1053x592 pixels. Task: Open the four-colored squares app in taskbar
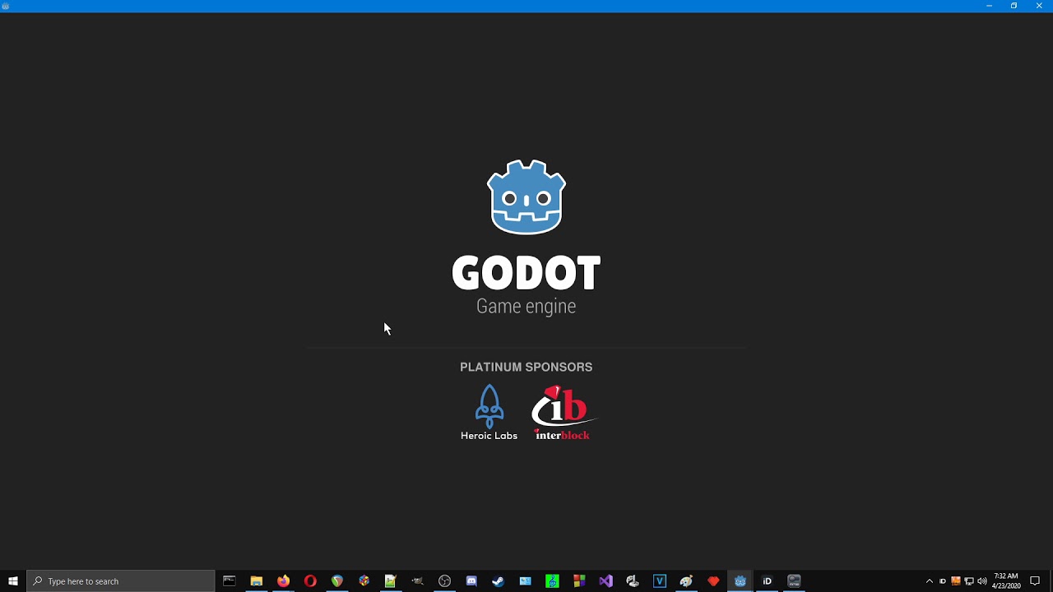coord(579,581)
